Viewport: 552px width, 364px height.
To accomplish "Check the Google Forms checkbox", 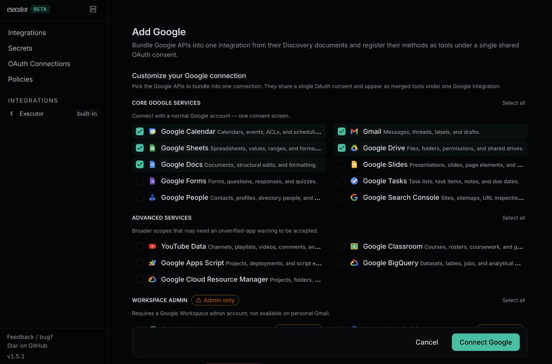I will click(x=140, y=181).
